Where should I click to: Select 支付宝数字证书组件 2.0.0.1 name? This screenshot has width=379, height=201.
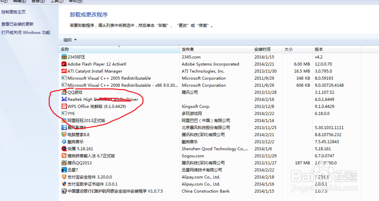92,184
